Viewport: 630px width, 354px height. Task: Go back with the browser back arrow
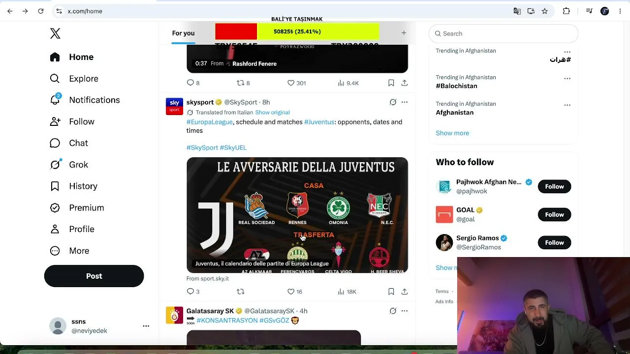tap(10, 11)
